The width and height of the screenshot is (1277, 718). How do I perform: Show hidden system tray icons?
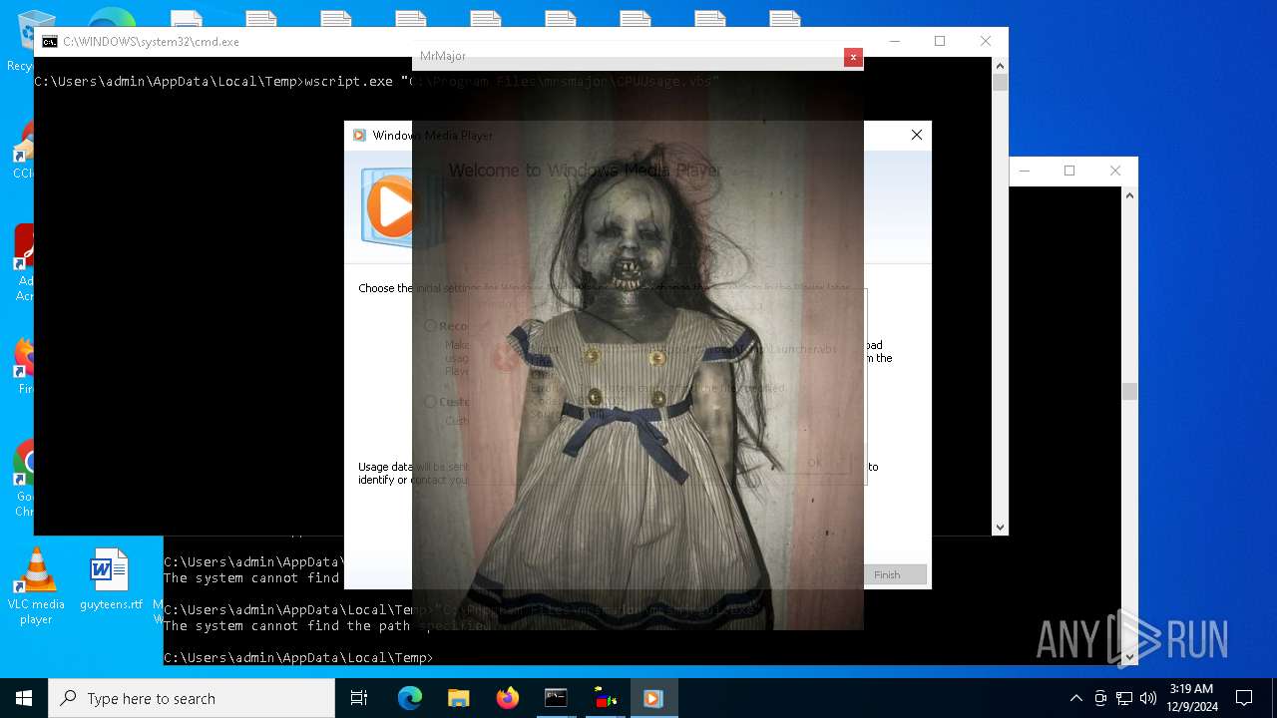pyautogui.click(x=1075, y=698)
